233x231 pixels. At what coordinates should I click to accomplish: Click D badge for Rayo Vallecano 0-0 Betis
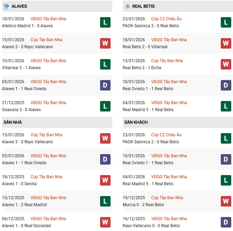click(x=226, y=222)
